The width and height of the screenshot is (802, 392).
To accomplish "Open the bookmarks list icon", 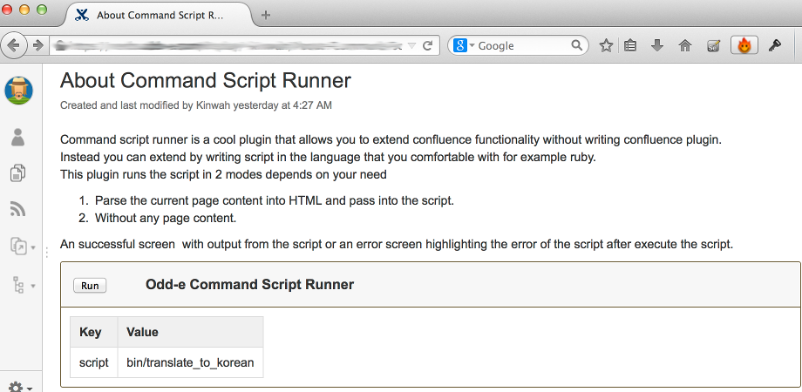I will [631, 45].
